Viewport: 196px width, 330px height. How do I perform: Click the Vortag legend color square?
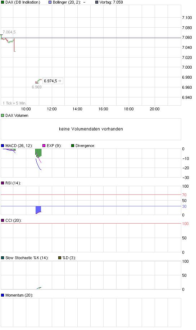pos(97,2)
